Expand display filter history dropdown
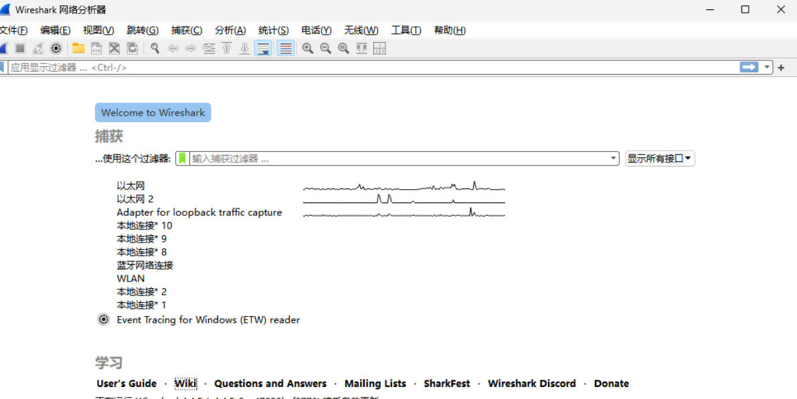 click(768, 67)
